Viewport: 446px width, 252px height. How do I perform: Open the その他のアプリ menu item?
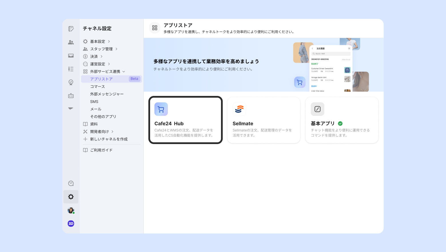pos(103,117)
